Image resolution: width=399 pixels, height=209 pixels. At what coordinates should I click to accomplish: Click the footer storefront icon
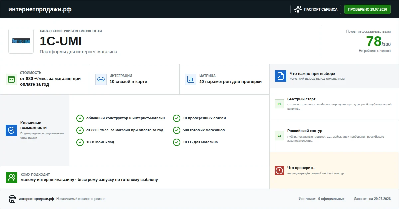click(12, 199)
